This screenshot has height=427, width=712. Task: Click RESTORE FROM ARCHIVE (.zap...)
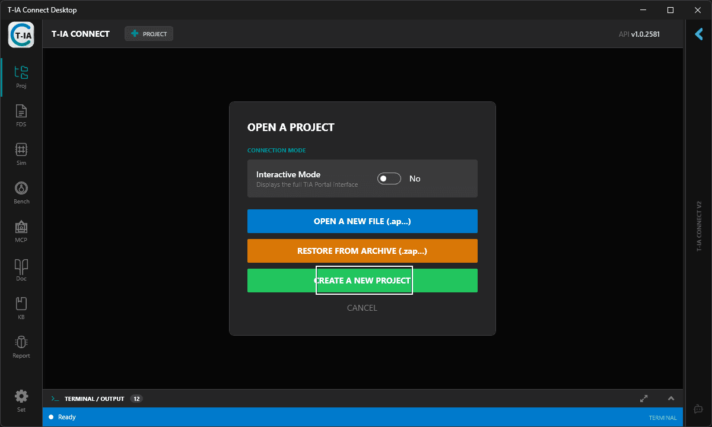click(363, 251)
